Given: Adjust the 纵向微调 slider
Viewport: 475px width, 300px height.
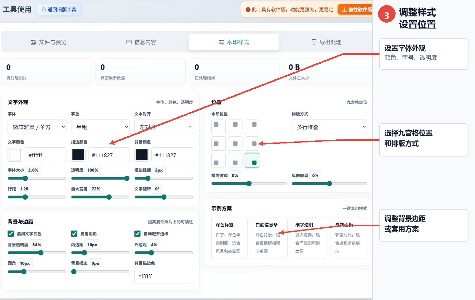Looking at the screenshot, I should (x=329, y=184).
